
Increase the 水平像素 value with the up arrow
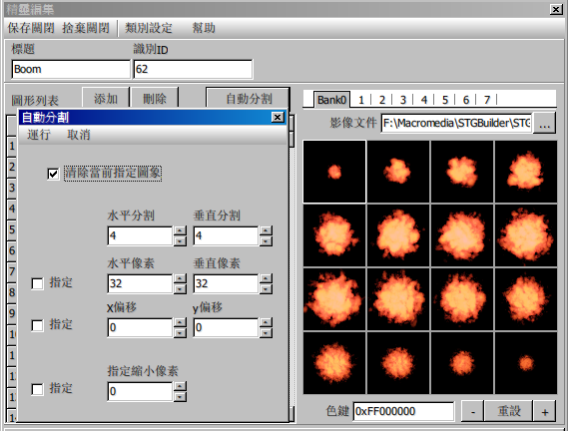pyautogui.click(x=180, y=278)
